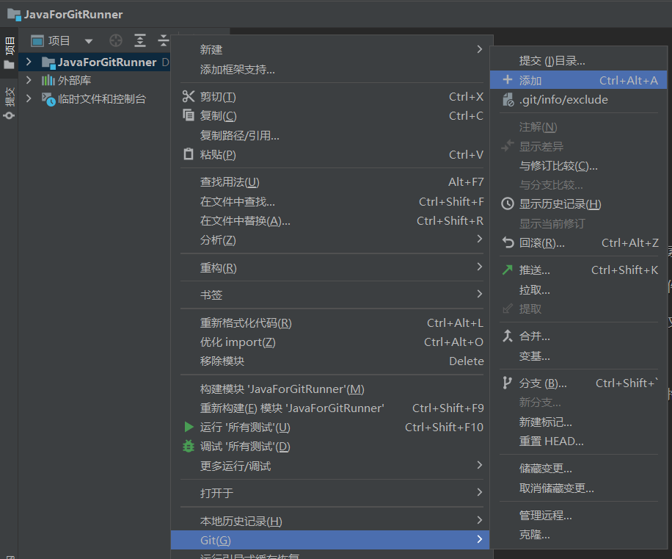Open the 重构(R) submenu
The width and height of the screenshot is (672, 559).
click(330, 267)
